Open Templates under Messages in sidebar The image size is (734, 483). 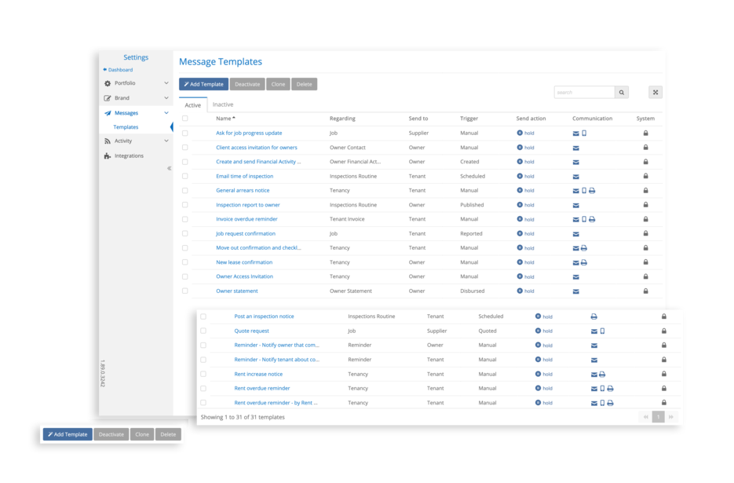tap(126, 127)
